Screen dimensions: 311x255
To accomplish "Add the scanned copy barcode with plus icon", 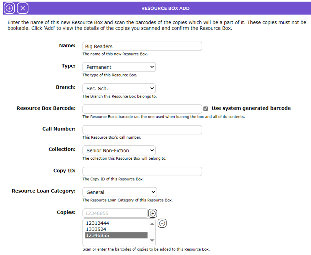I will 153,213.
